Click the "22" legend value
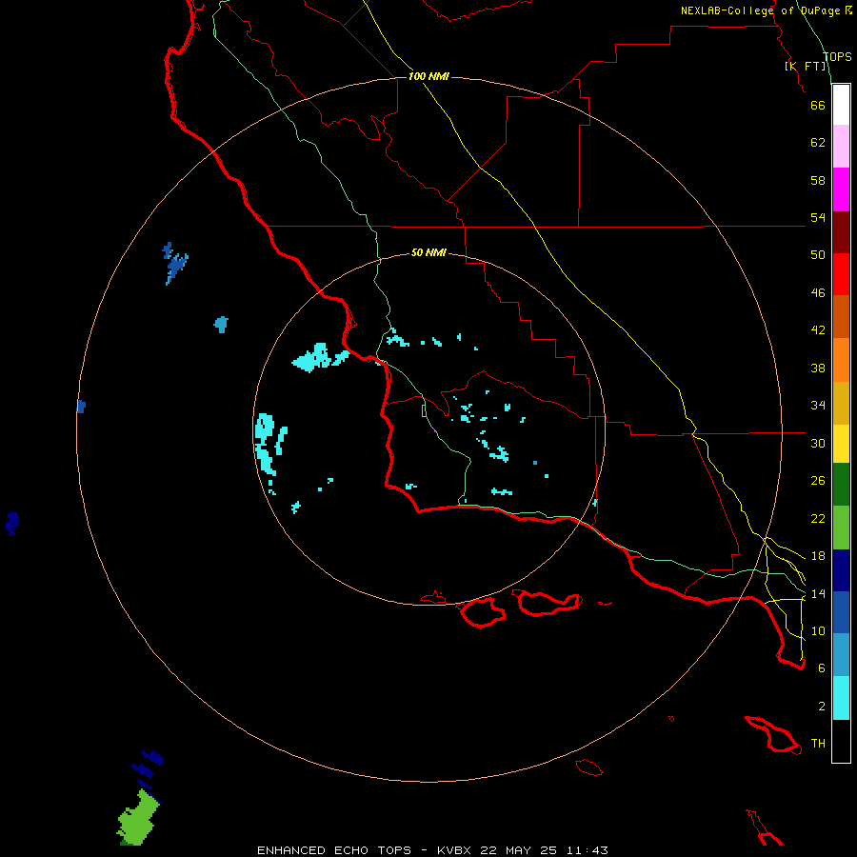The height and width of the screenshot is (857, 857). tap(818, 519)
